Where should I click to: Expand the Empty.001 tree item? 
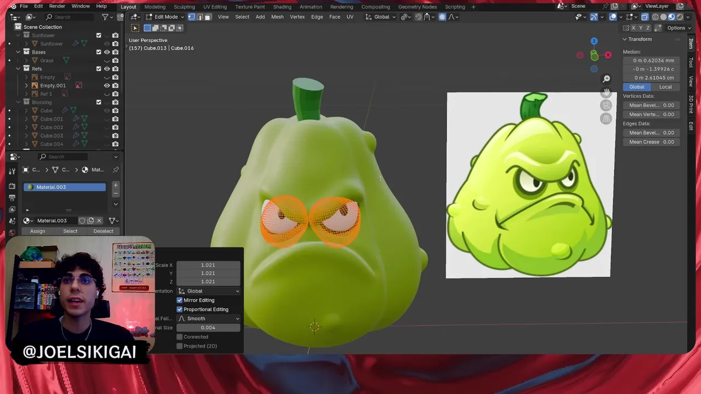click(x=26, y=85)
